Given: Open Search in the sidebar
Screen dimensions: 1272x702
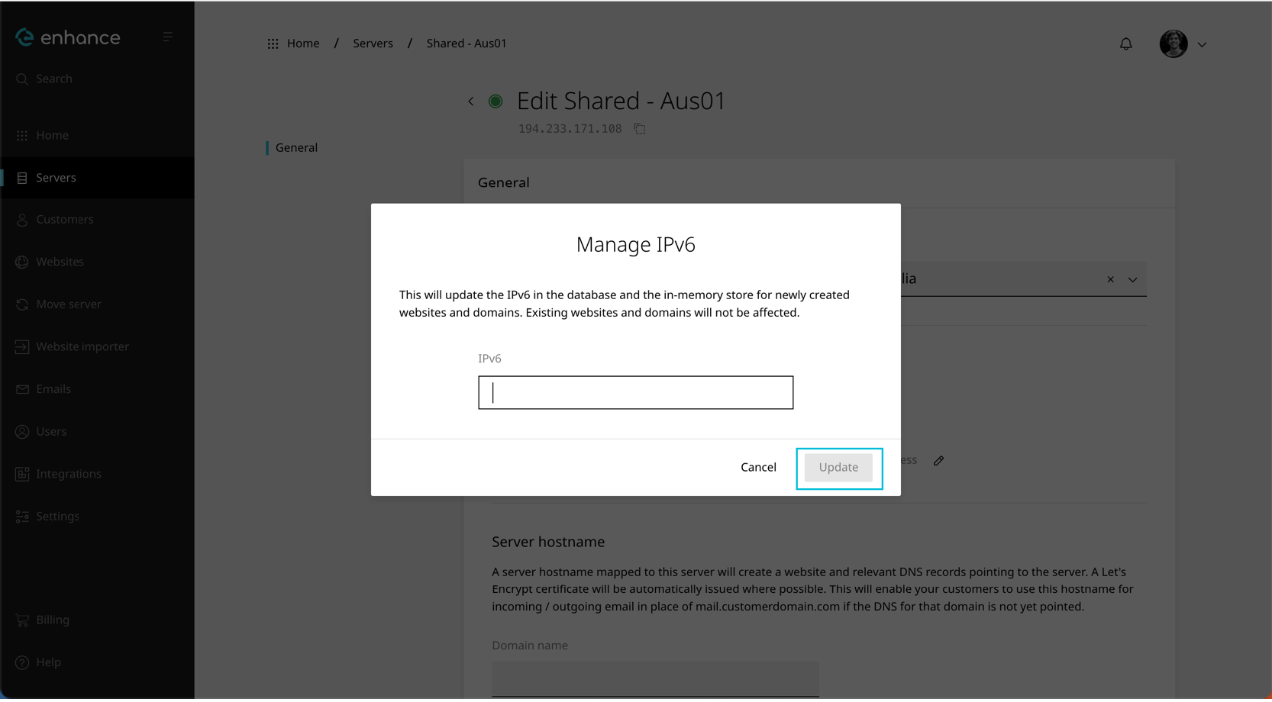Looking at the screenshot, I should point(54,79).
